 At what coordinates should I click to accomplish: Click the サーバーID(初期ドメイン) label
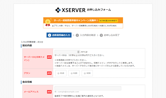pyautogui.click(x=34, y=59)
